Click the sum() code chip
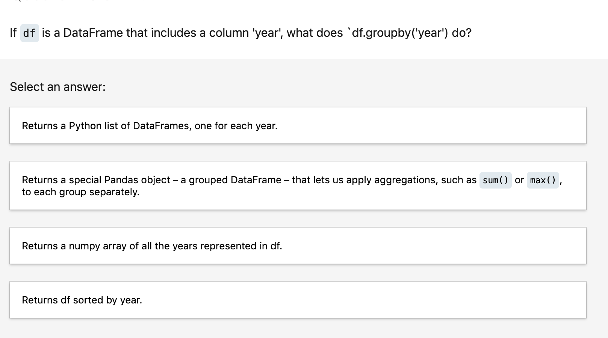This screenshot has width=608, height=338. [x=495, y=180]
